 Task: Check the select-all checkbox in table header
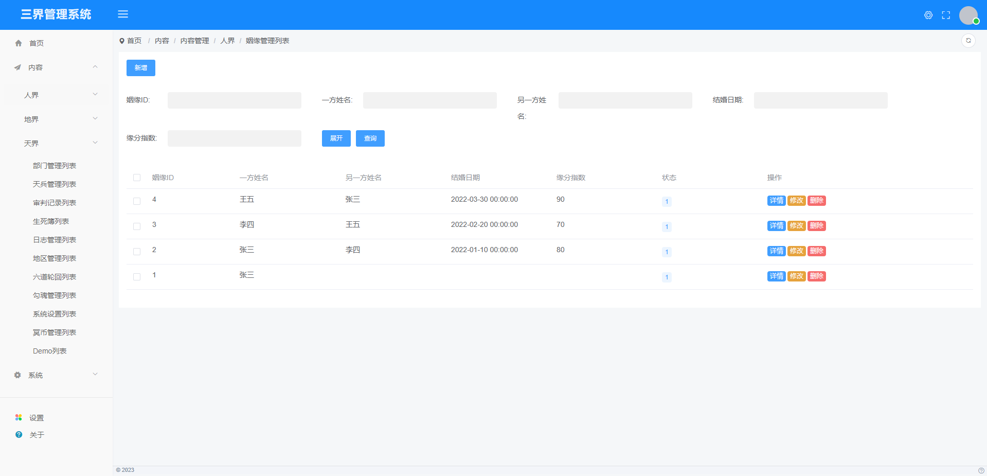click(x=137, y=178)
